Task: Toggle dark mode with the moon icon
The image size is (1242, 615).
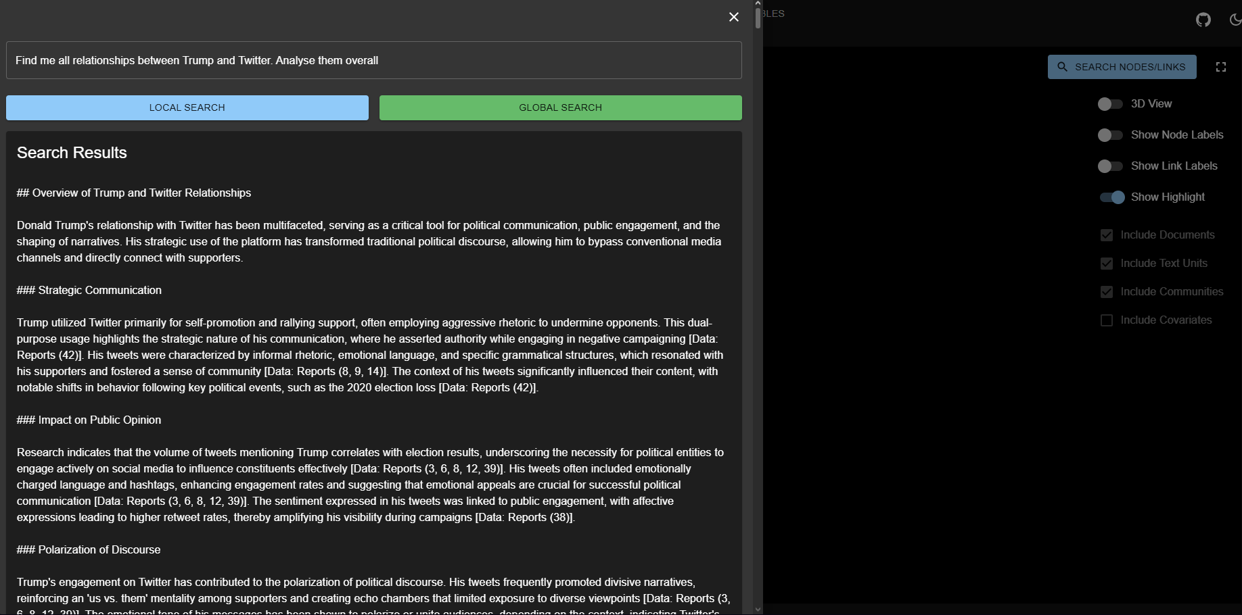Action: click(x=1235, y=20)
